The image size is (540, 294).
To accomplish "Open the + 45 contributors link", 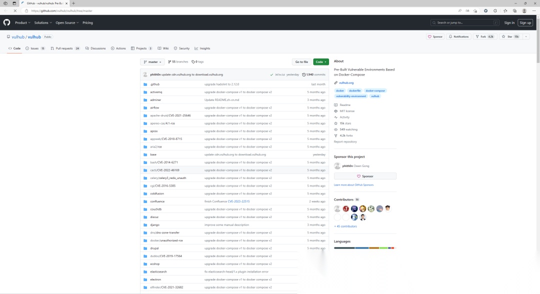I will [x=345, y=226].
